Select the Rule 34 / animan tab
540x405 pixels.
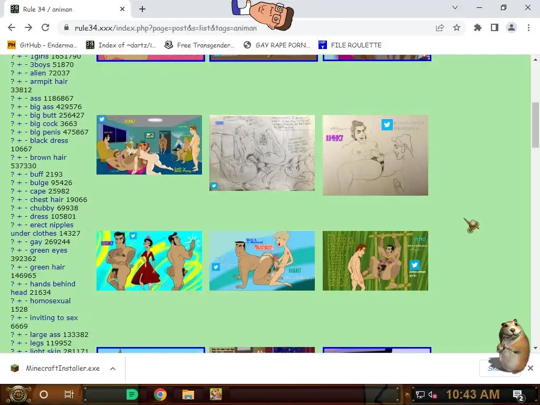[x=67, y=9]
